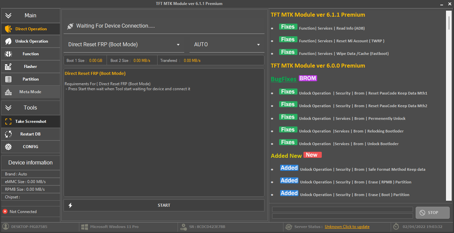Click Permenently Unlock changelog entry
Screen dimensions: 454x233
pyautogui.click(x=352, y=118)
